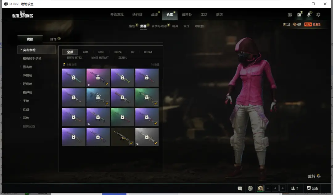
Task: Click the alert badge next to 挂饰
Action: 59,39
